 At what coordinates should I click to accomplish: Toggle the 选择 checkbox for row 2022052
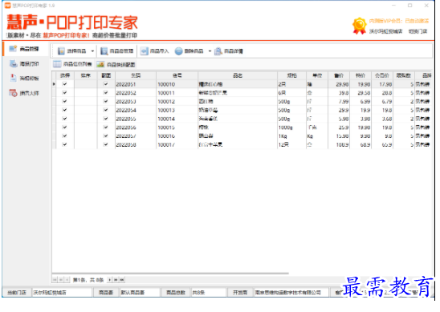point(65,92)
